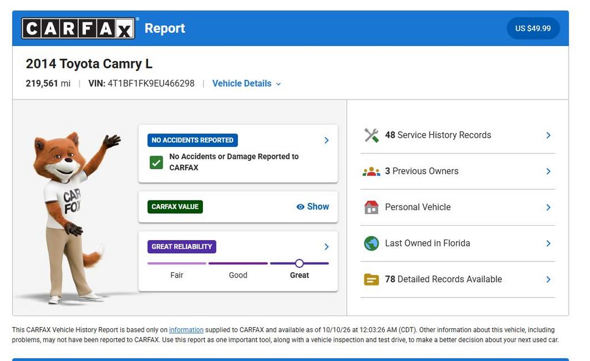
Task: Expand the 48 Service History Records row
Action: coord(457,135)
